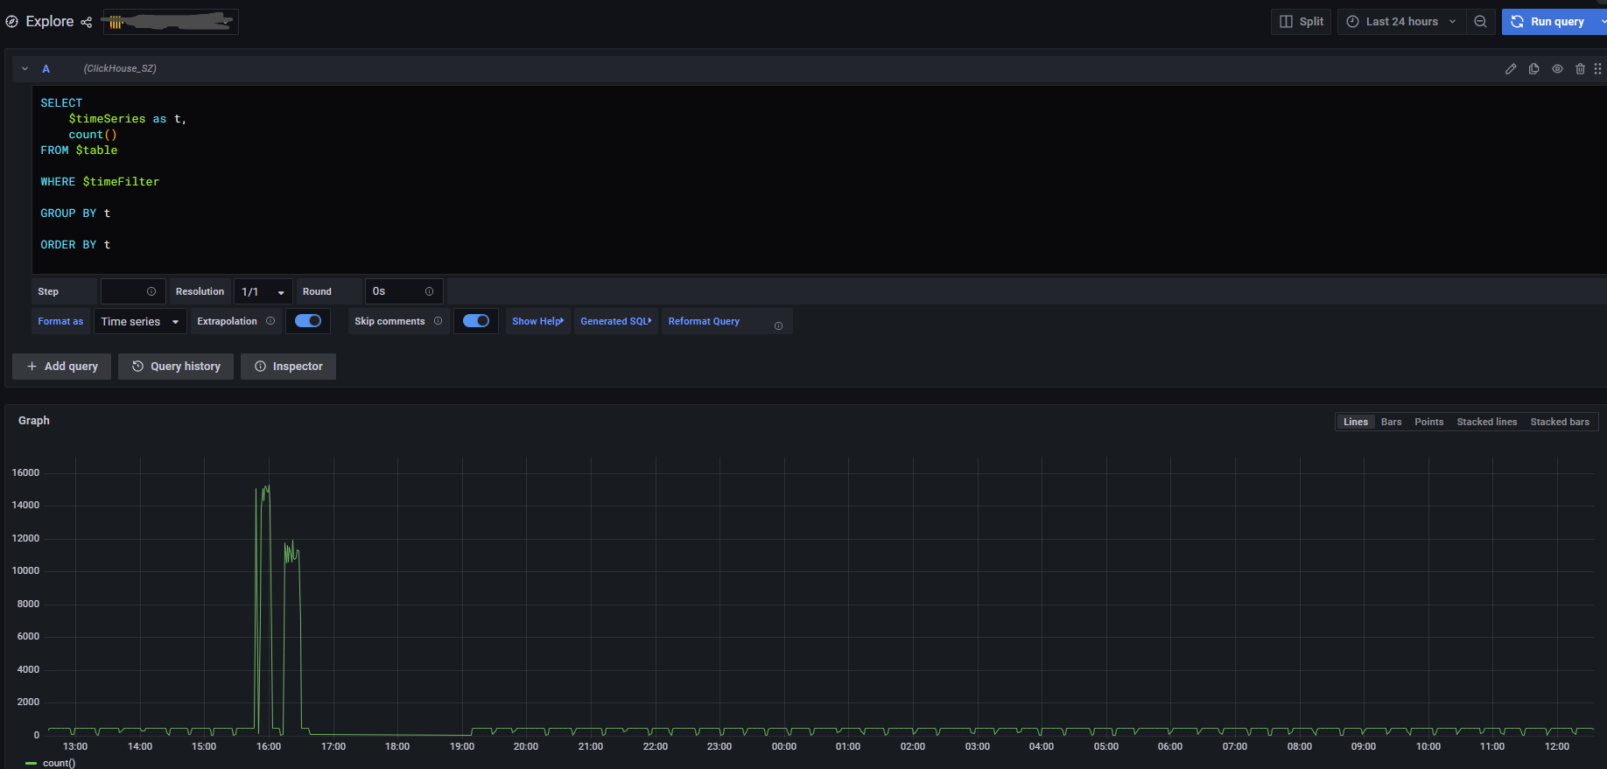
Task: Click the info icon next to Skip comments
Action: pyautogui.click(x=439, y=321)
